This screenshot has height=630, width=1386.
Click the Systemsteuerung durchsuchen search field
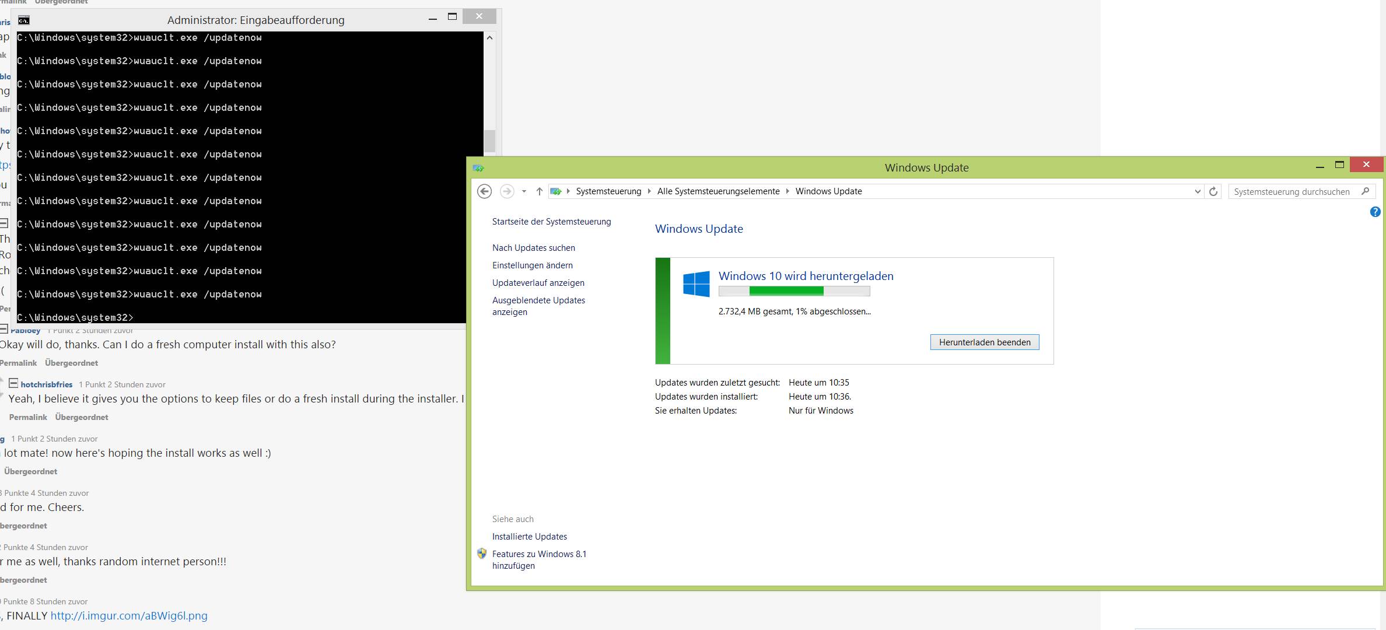pos(1291,191)
